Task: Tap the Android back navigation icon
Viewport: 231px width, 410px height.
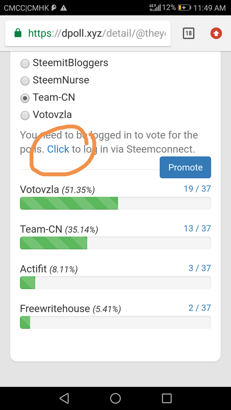Action: click(64, 398)
